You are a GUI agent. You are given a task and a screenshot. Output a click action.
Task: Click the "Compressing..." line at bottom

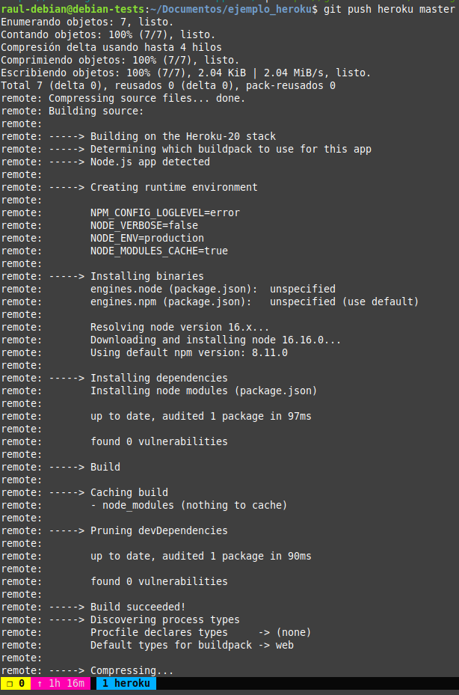point(132,670)
